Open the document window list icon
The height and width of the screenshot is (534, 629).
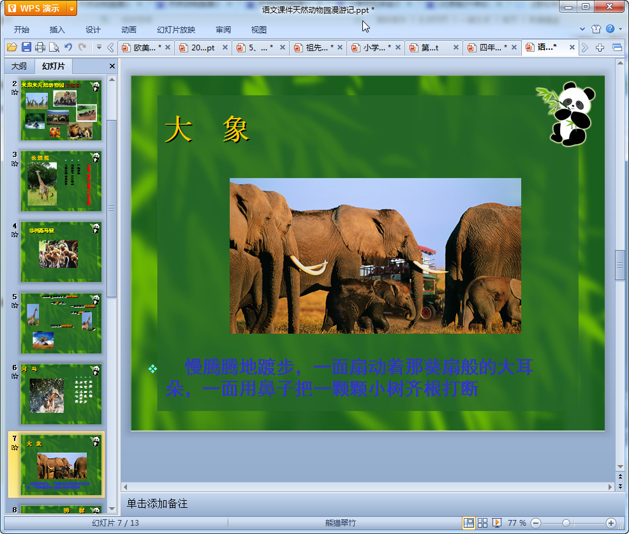618,48
